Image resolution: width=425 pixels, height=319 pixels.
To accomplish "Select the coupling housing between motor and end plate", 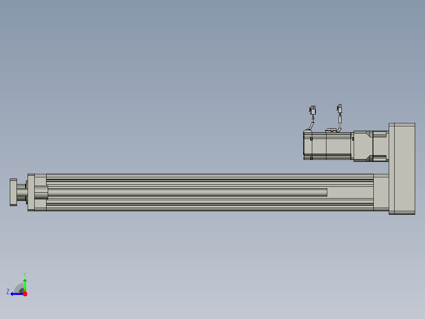I will point(371,146).
